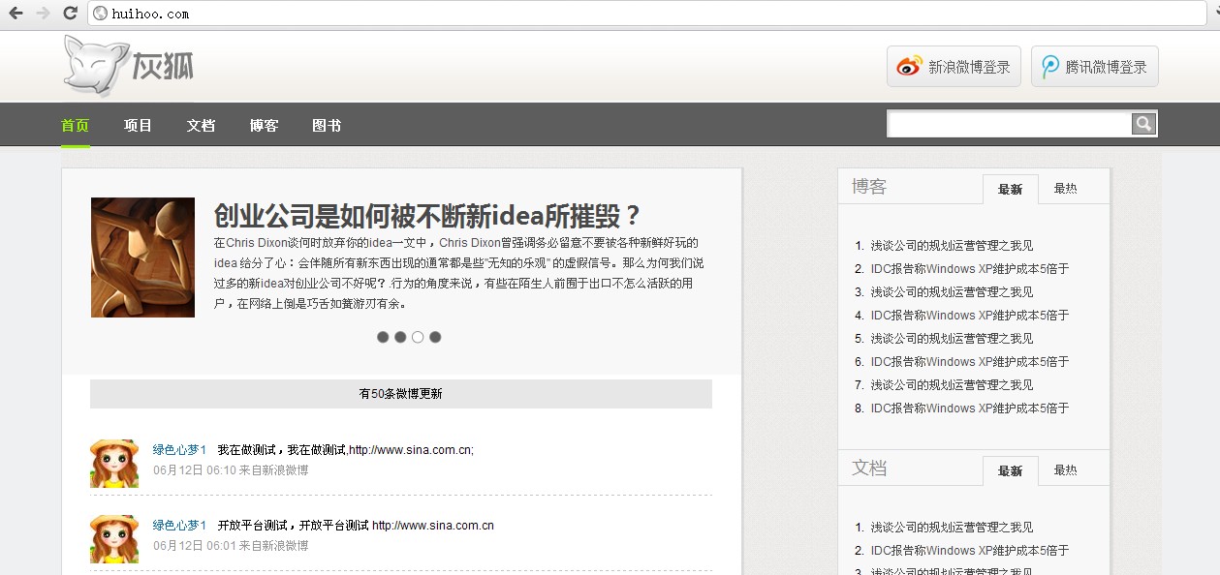Click the search magnifier button
This screenshot has width=1220, height=575.
click(1144, 124)
